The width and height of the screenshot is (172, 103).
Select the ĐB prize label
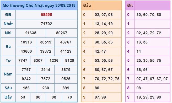pyautogui.click(x=8, y=15)
